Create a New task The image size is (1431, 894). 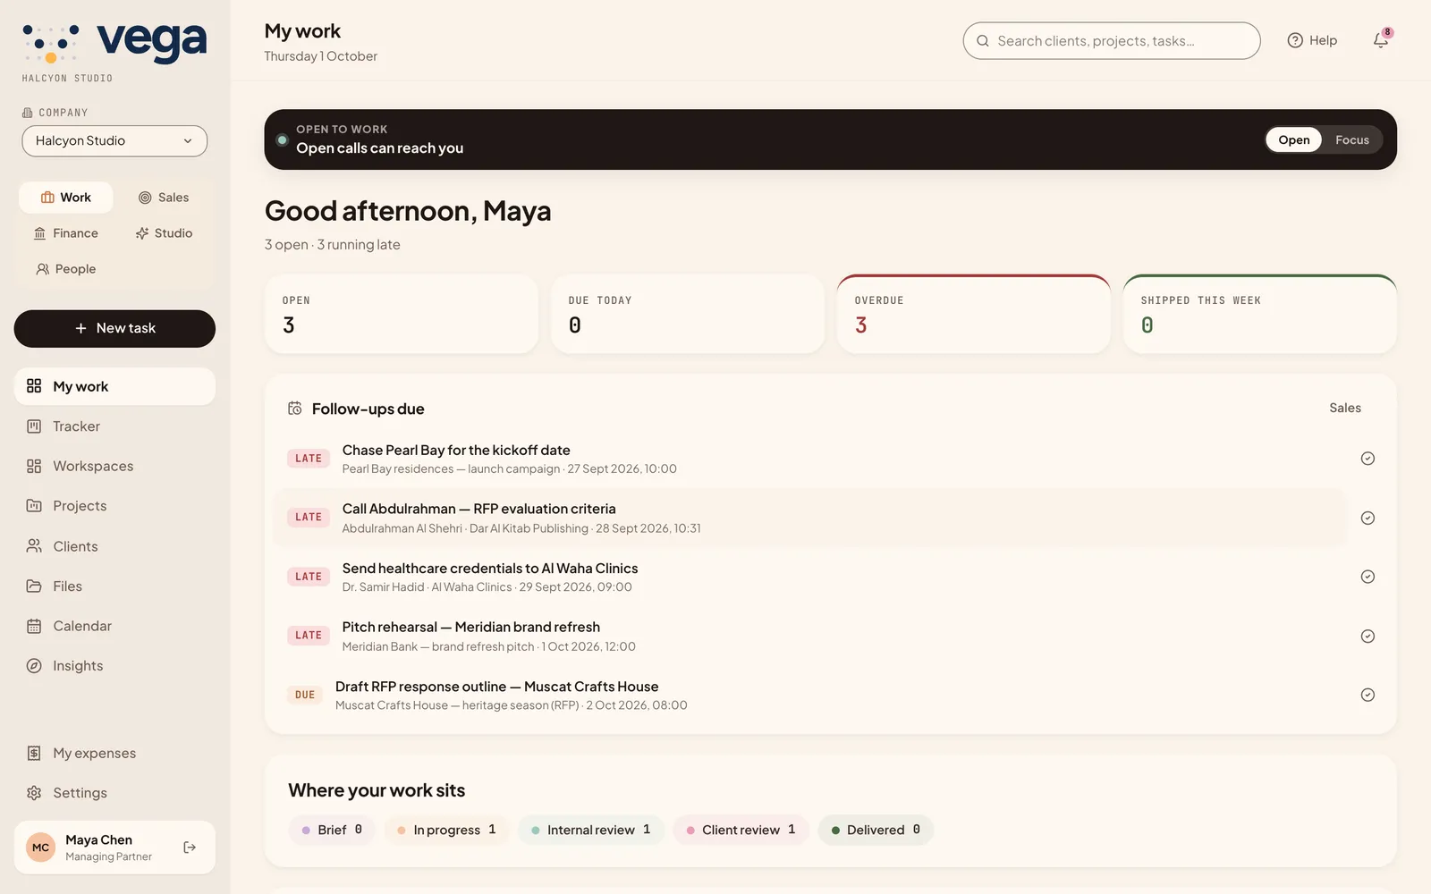(114, 329)
